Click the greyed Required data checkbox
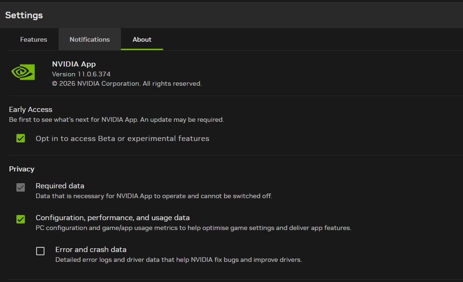This screenshot has height=282, width=463. pyautogui.click(x=21, y=187)
